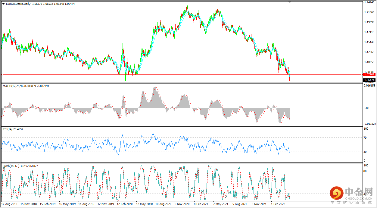The height and width of the screenshot is (208, 377).
Task: Click the red 1.07762 price label
Action: [369, 74]
